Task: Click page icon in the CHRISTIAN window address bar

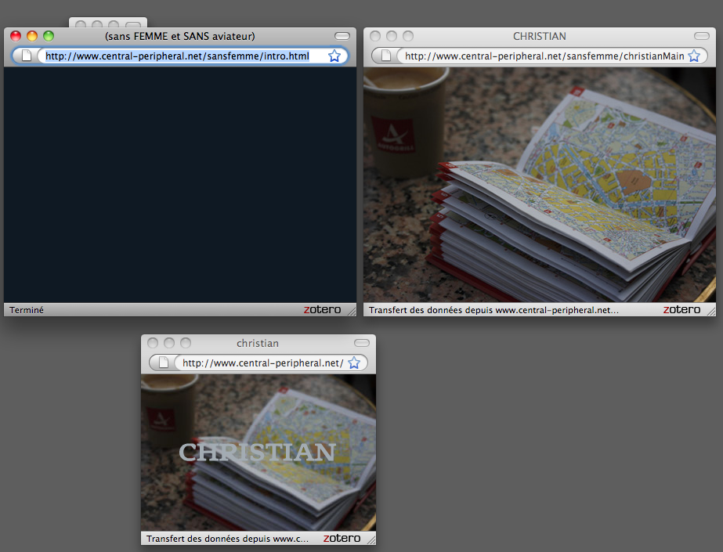Action: click(386, 56)
